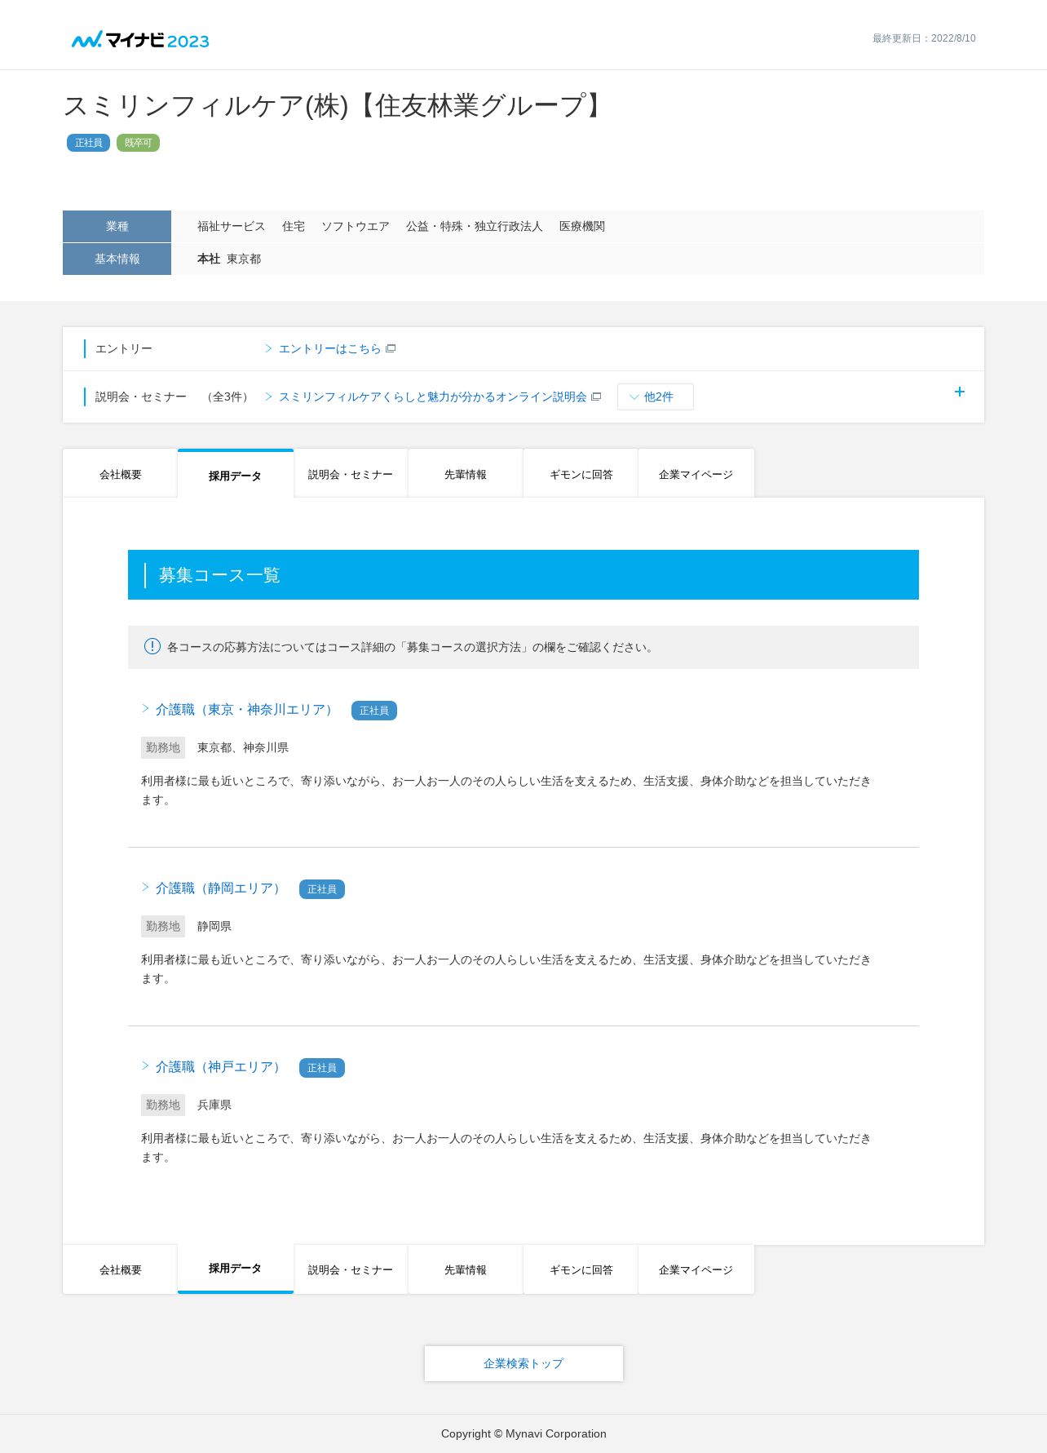1047x1453 pixels.
Task: Click 正社員 badge beside 東京・神奈川エリア course
Action: tap(374, 711)
